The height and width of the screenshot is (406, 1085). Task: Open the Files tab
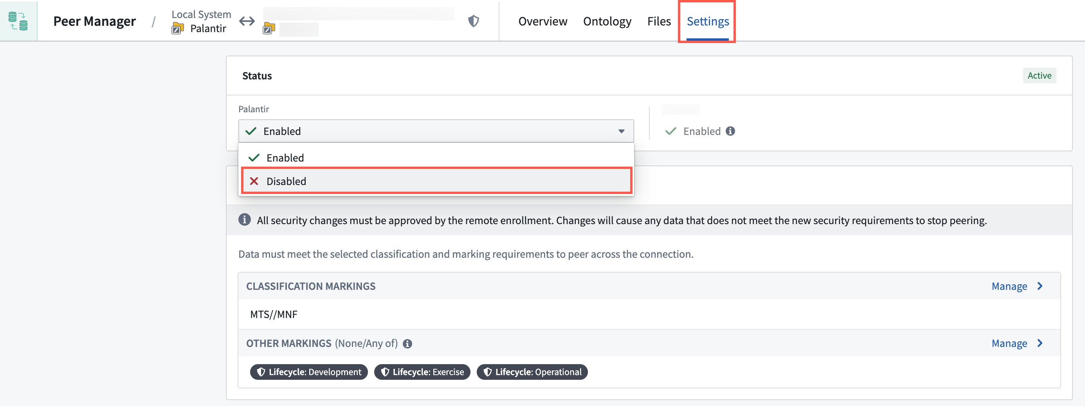tap(659, 21)
